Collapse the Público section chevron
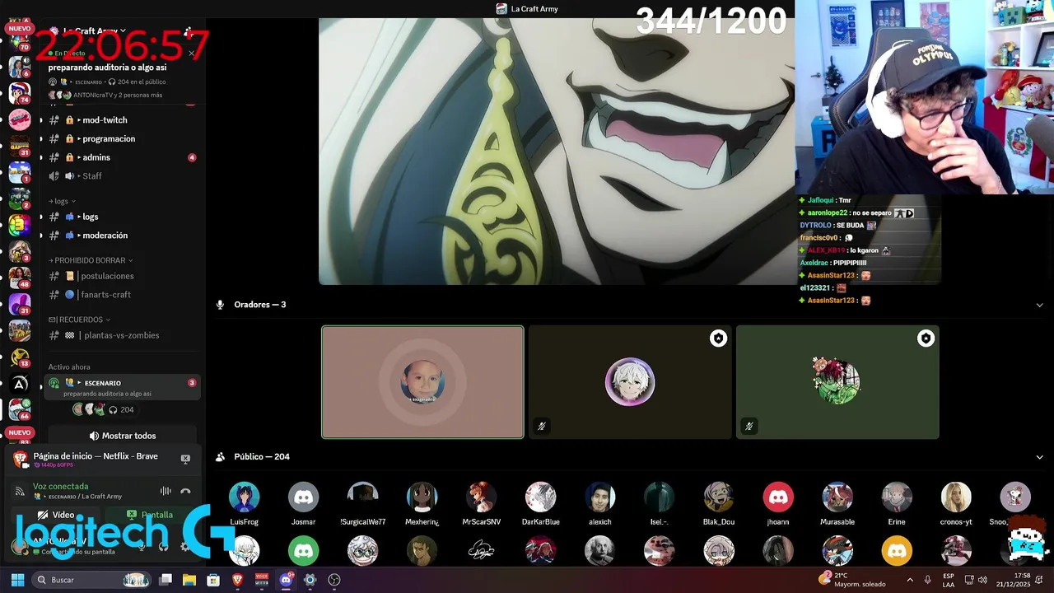 pos(1039,457)
